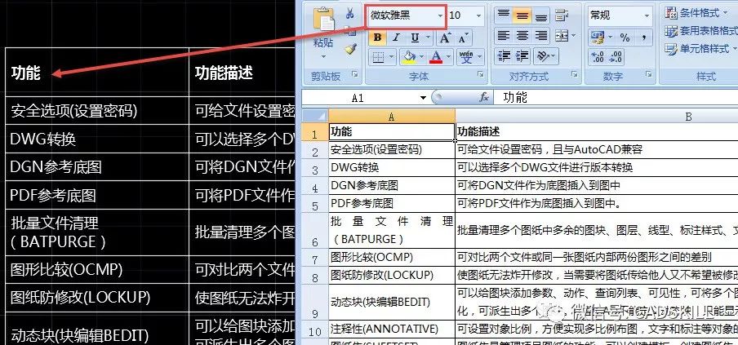Select Excel cell A1 功能
The height and width of the screenshot is (345, 738).
(x=392, y=132)
